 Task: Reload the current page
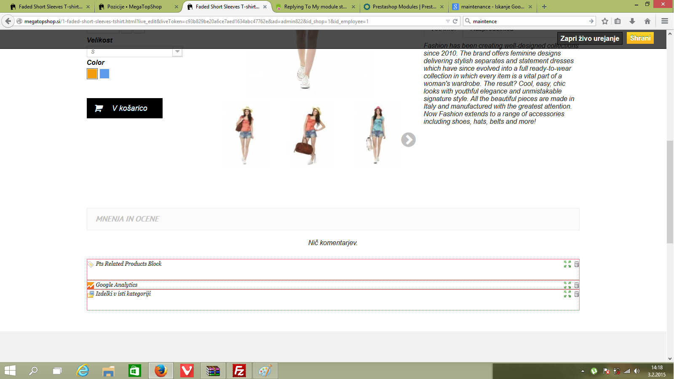455,21
